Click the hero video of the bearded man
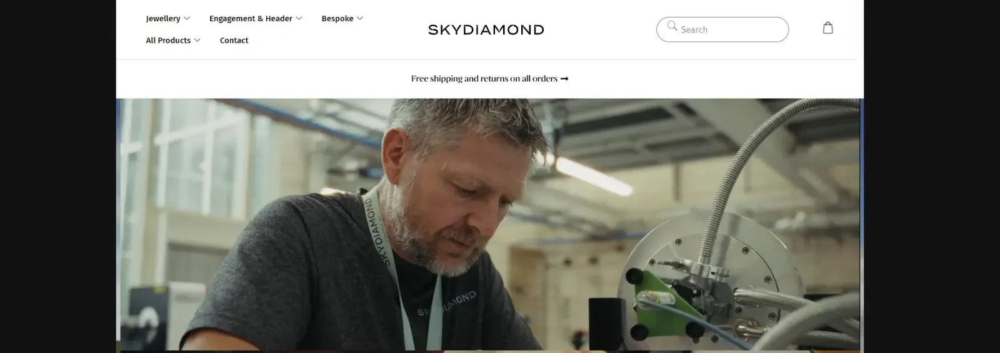The image size is (1000, 353). tap(489, 226)
